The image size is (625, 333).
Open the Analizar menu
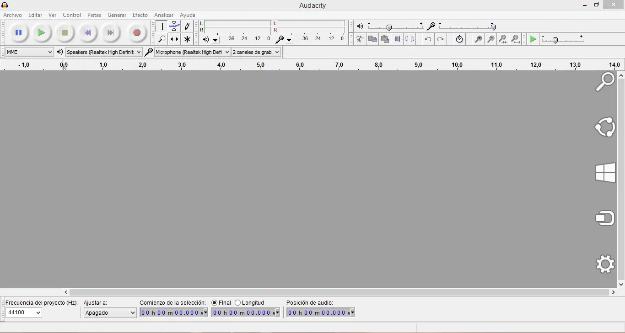tap(164, 15)
